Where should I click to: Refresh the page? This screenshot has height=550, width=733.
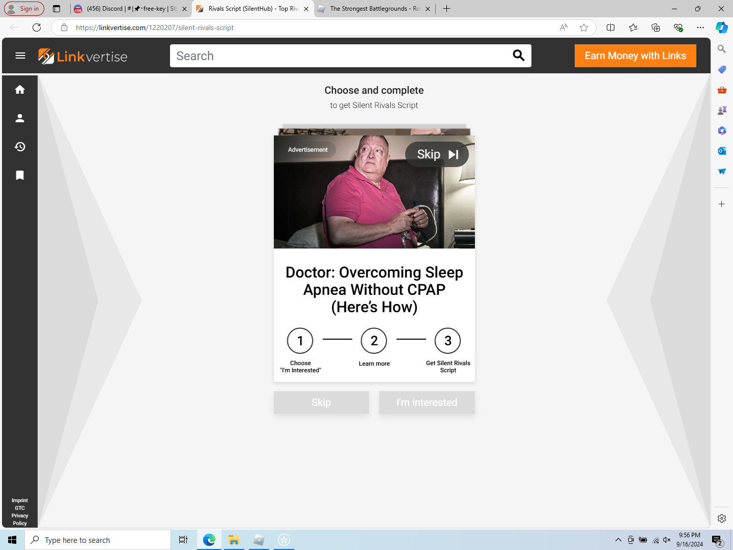[x=37, y=28]
